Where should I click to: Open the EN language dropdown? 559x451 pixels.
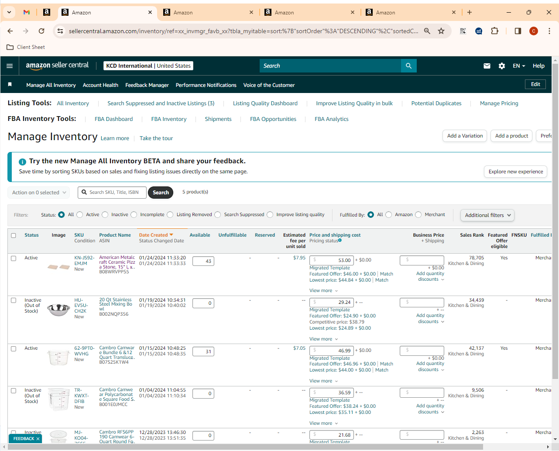coord(519,66)
